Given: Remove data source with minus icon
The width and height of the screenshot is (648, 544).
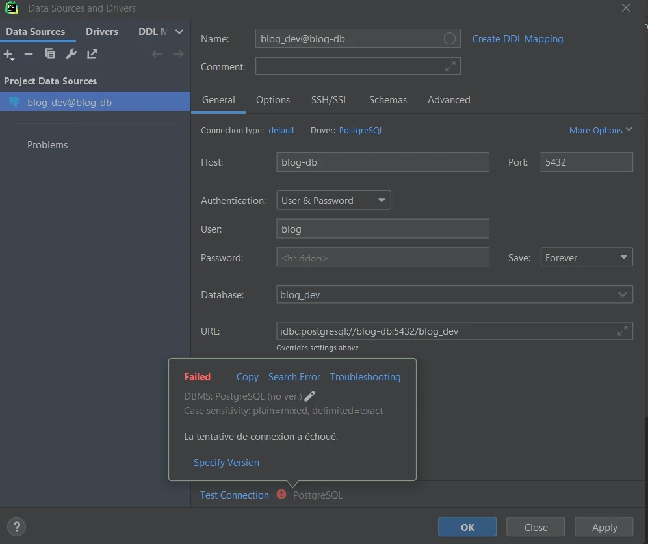Looking at the screenshot, I should pos(29,54).
